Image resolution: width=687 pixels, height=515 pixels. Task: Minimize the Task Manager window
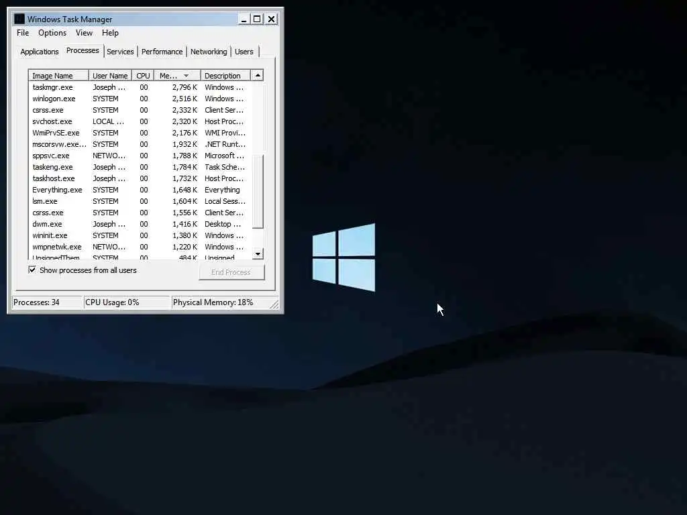coord(244,19)
